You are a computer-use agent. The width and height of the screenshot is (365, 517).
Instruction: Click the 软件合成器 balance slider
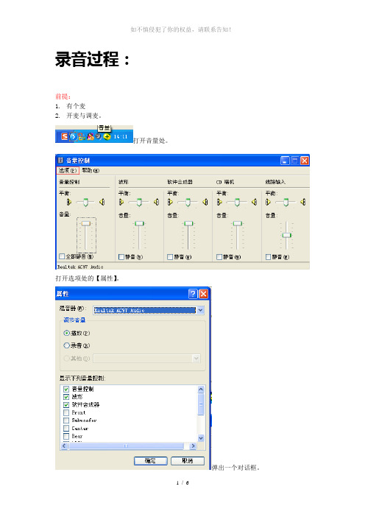pyautogui.click(x=188, y=202)
